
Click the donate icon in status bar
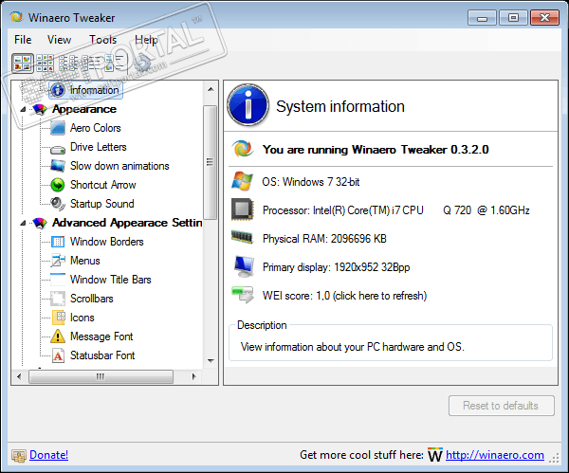point(19,455)
